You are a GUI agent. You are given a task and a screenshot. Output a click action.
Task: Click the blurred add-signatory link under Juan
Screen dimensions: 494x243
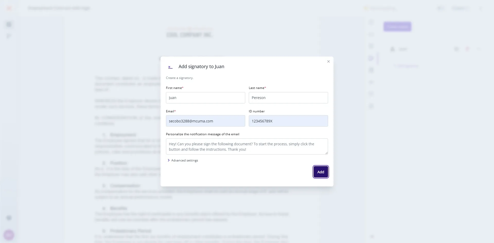point(407,66)
